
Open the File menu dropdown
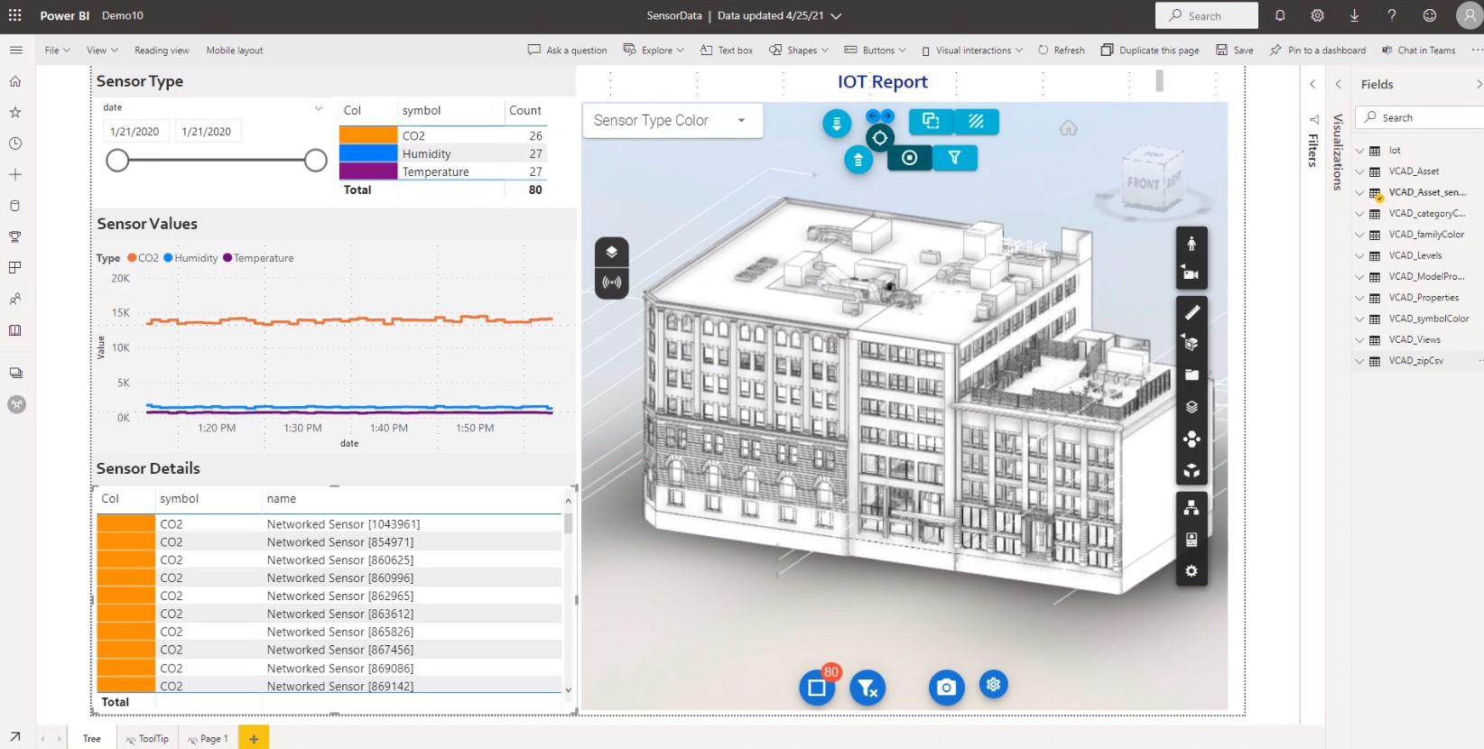coord(57,51)
